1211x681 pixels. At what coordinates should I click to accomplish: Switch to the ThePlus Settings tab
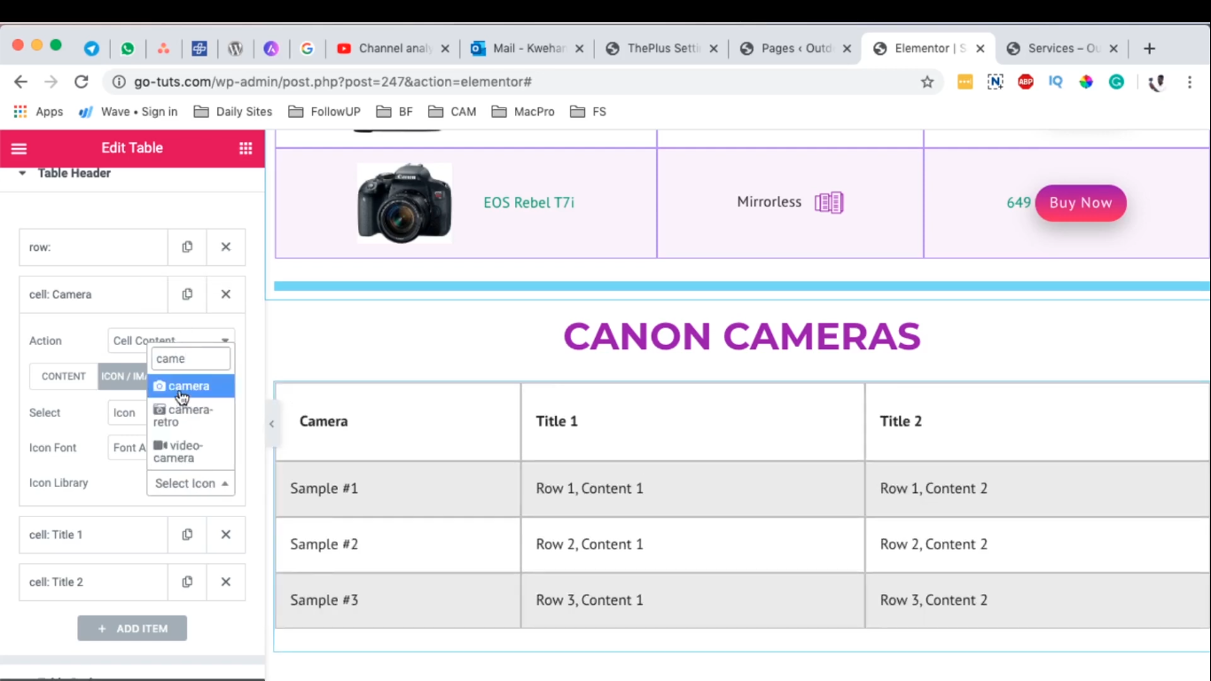(x=663, y=49)
